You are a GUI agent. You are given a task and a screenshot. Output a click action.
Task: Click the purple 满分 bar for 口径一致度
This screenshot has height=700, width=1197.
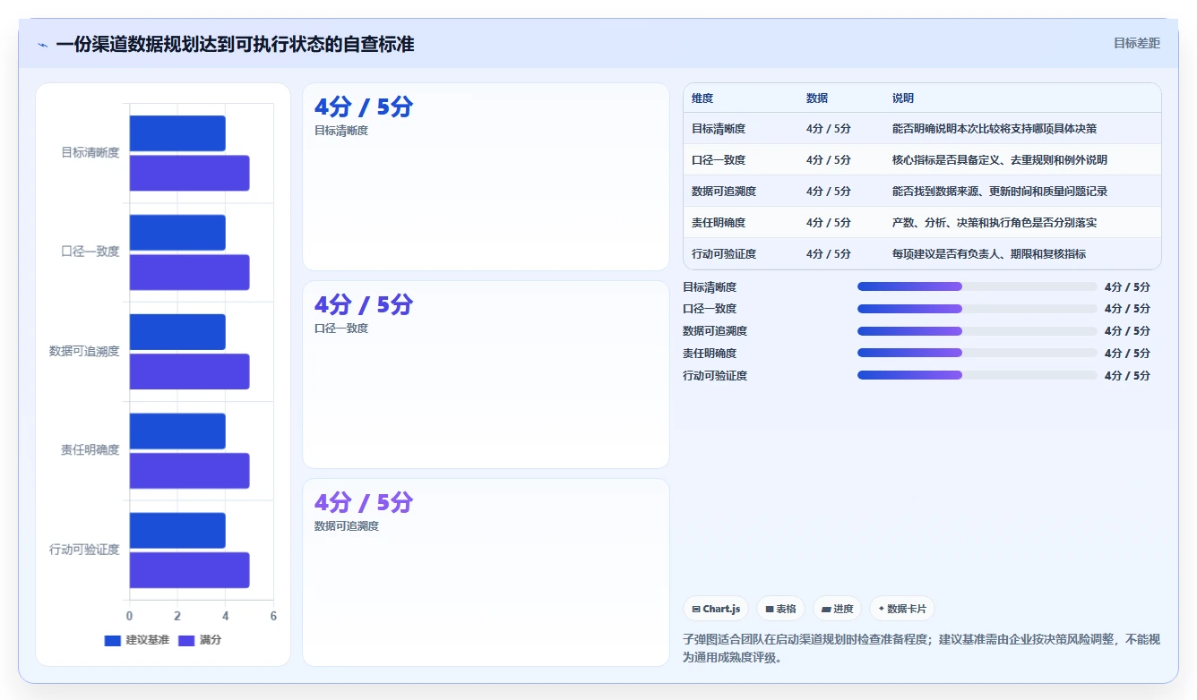189,272
